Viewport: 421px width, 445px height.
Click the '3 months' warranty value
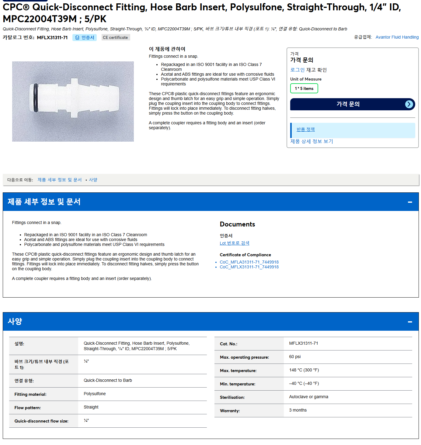point(298,410)
